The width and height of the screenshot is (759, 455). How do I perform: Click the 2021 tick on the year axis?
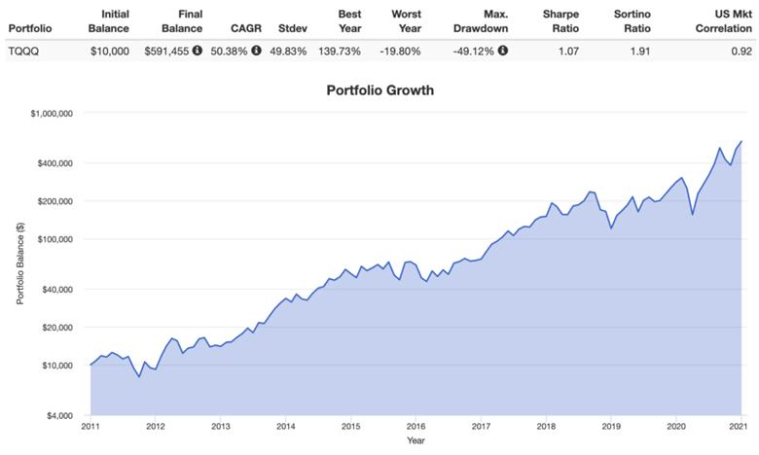click(x=741, y=426)
